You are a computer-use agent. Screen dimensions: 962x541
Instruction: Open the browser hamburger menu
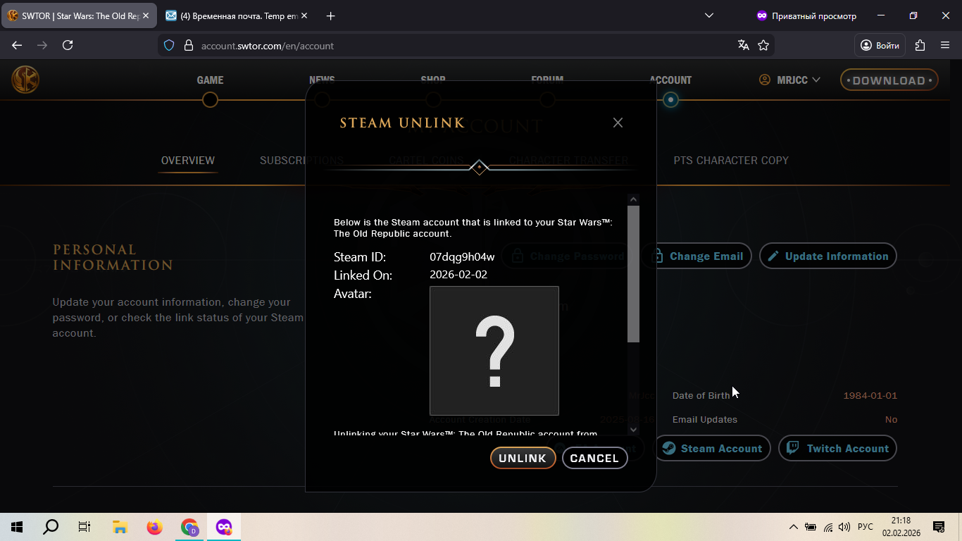(x=945, y=45)
